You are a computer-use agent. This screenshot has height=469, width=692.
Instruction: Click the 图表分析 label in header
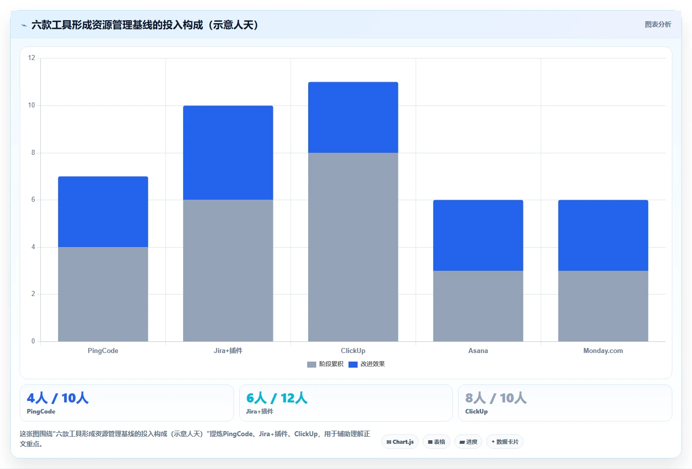658,24
